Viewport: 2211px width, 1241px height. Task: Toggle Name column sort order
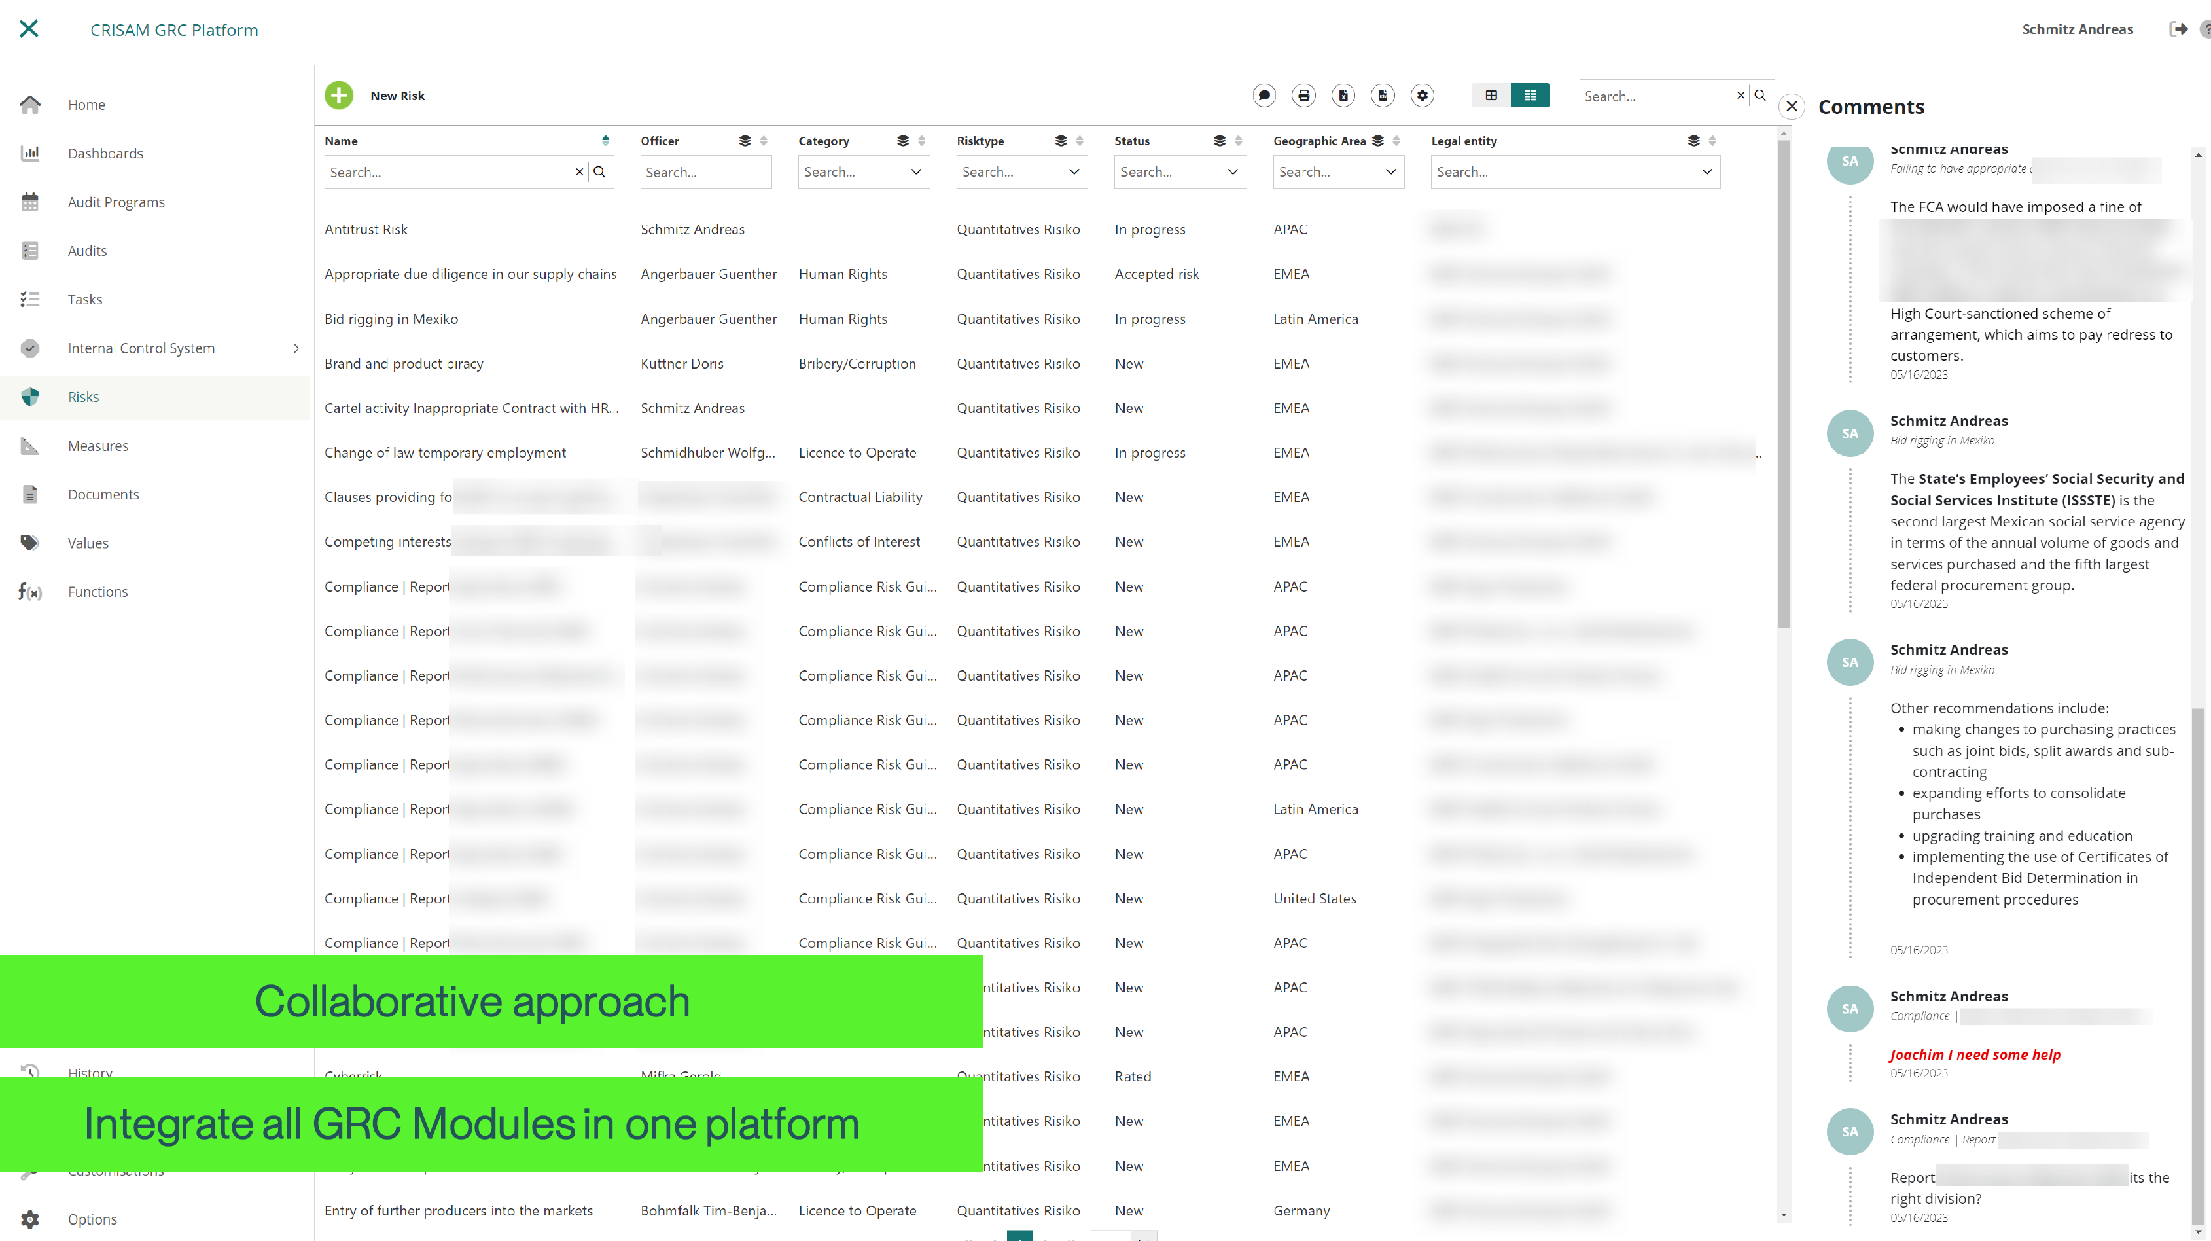(605, 141)
